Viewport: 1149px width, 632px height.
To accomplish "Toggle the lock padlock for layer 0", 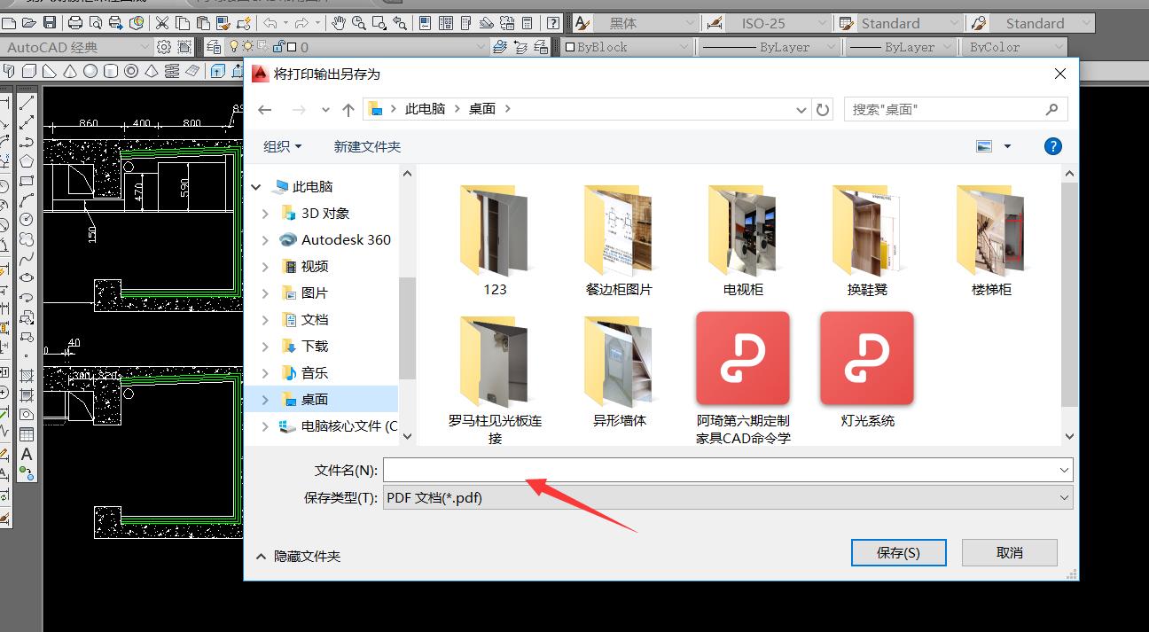I will (278, 45).
